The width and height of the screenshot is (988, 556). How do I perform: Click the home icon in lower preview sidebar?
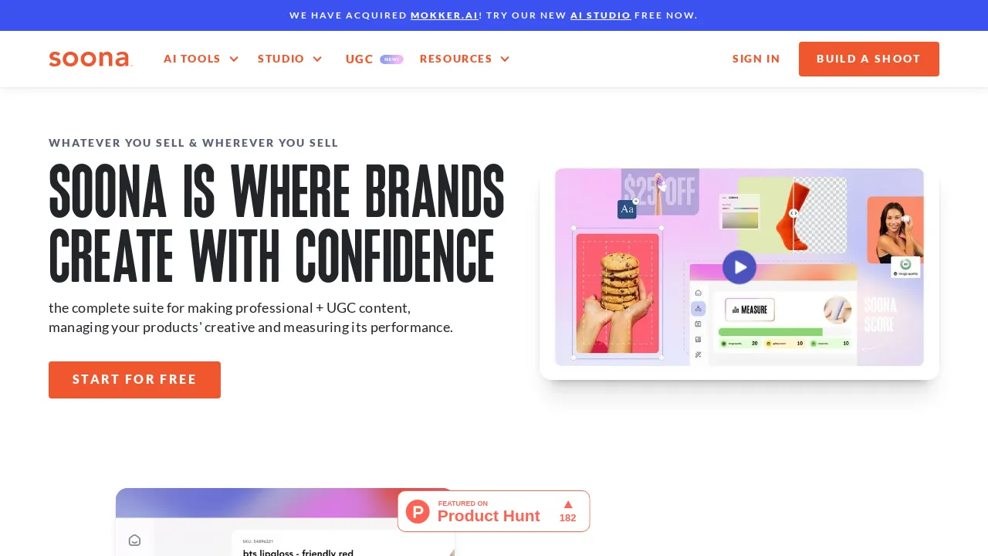pyautogui.click(x=134, y=541)
